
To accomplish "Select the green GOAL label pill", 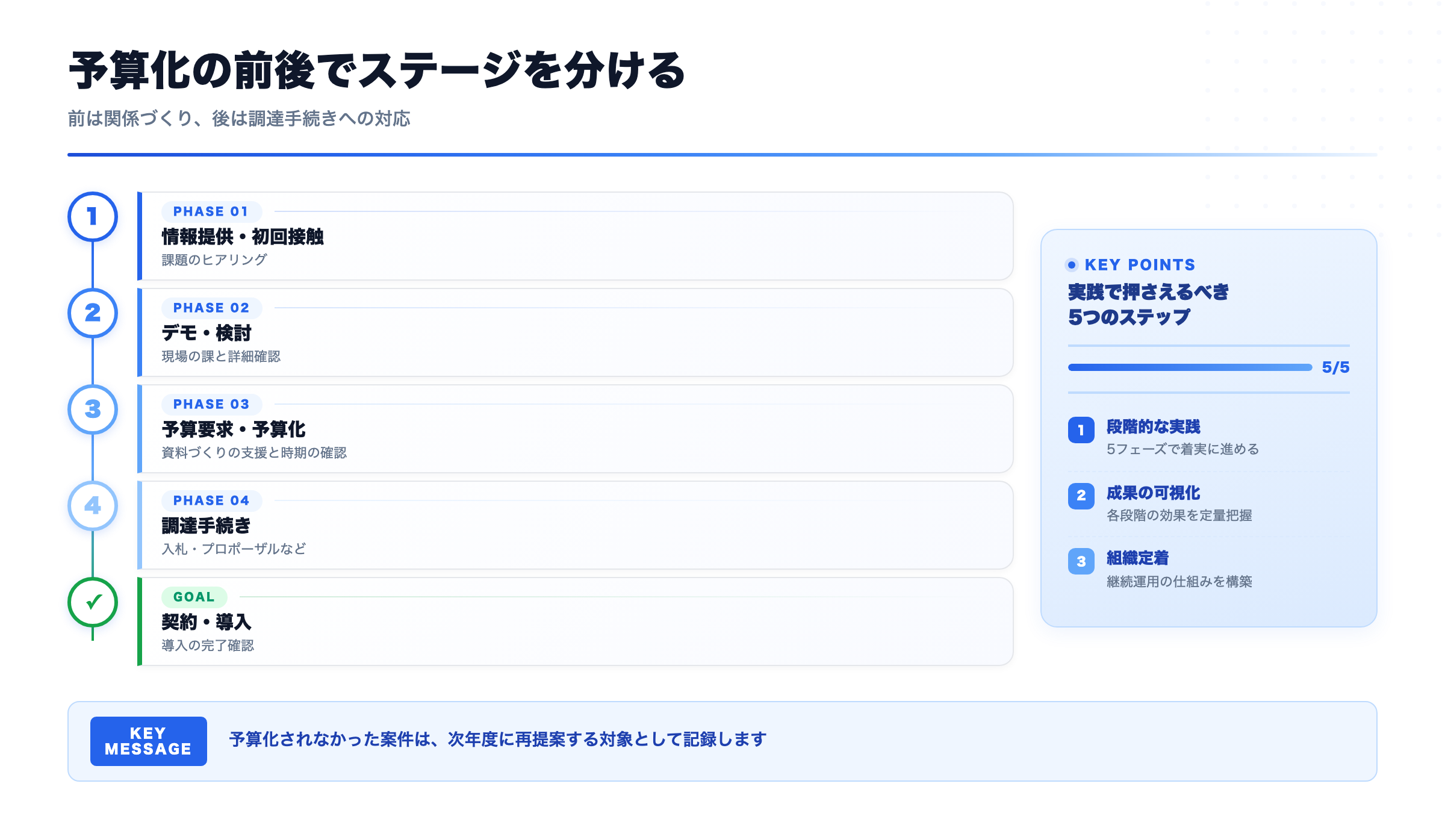I will [x=194, y=597].
